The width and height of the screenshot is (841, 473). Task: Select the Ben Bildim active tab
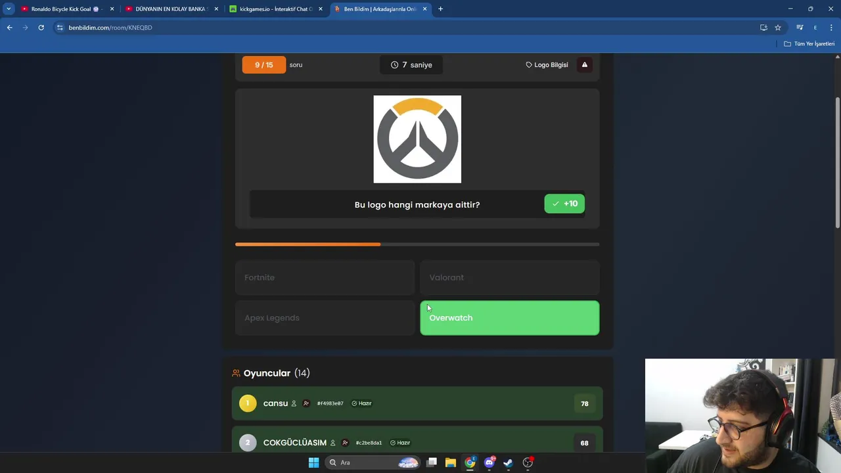[x=380, y=9]
